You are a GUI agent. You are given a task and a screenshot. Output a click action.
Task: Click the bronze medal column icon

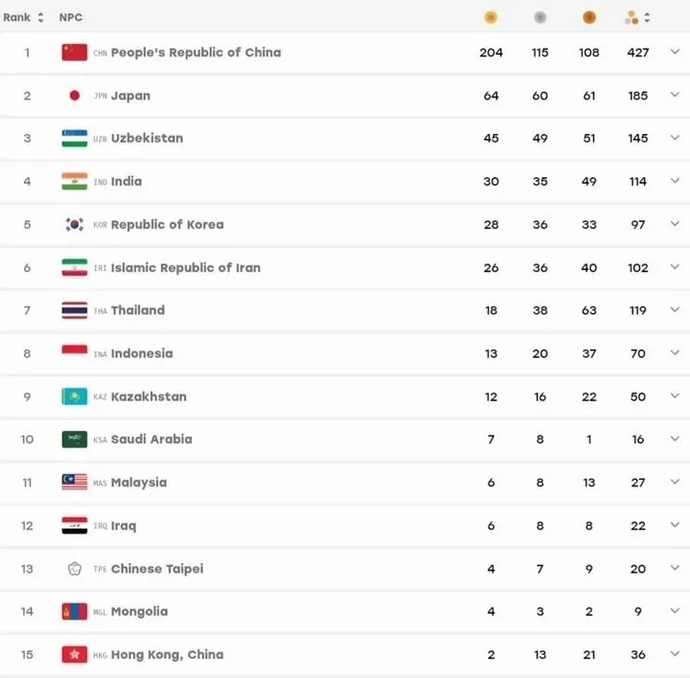[x=588, y=17]
